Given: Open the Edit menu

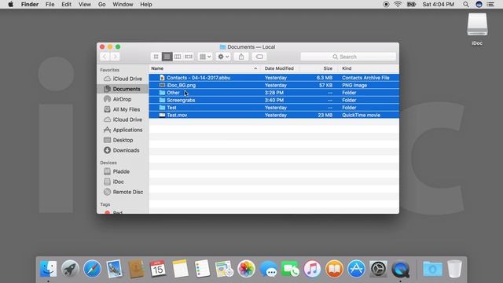Looking at the screenshot, I should click(x=66, y=4).
